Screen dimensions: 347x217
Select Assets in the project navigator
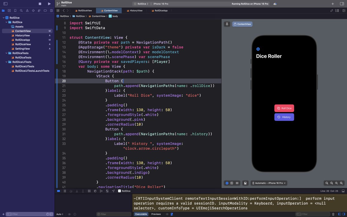coord(19,27)
